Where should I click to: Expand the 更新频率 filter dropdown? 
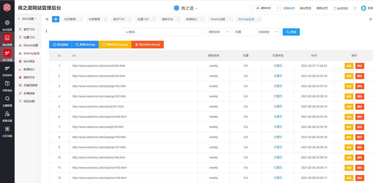click(218, 32)
